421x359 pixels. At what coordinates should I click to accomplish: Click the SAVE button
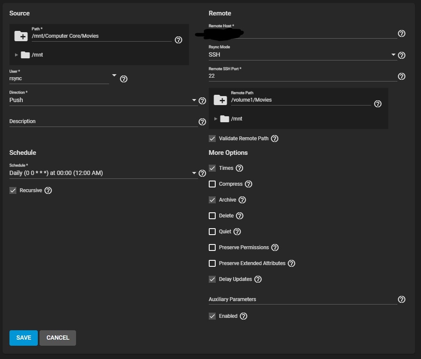24,338
